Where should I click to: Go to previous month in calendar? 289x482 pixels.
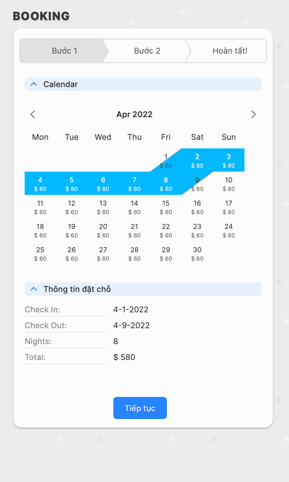click(x=33, y=114)
